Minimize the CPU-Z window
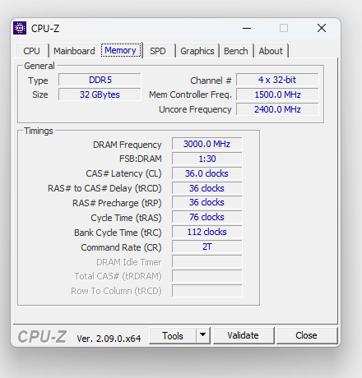Screen dimensions: 362x378 click(247, 28)
